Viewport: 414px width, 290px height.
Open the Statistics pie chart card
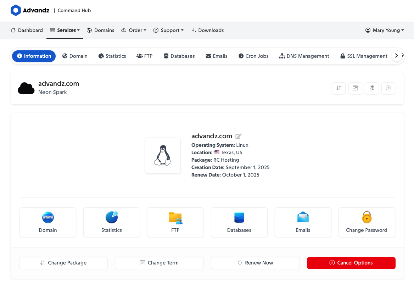[112, 222]
